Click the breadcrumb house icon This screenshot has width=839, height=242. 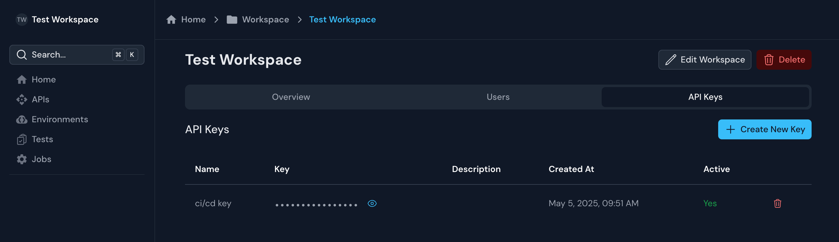(x=171, y=20)
